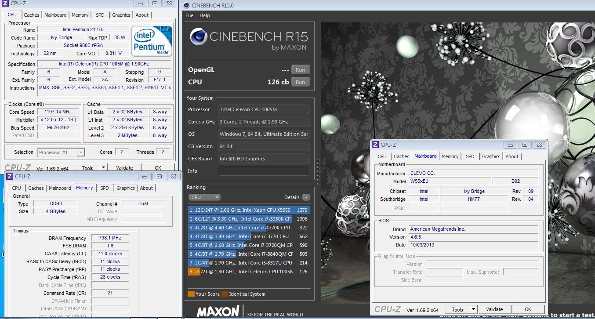
Task: Click Validate in Mainboard CPU-Z window
Action: pyautogui.click(x=494, y=309)
